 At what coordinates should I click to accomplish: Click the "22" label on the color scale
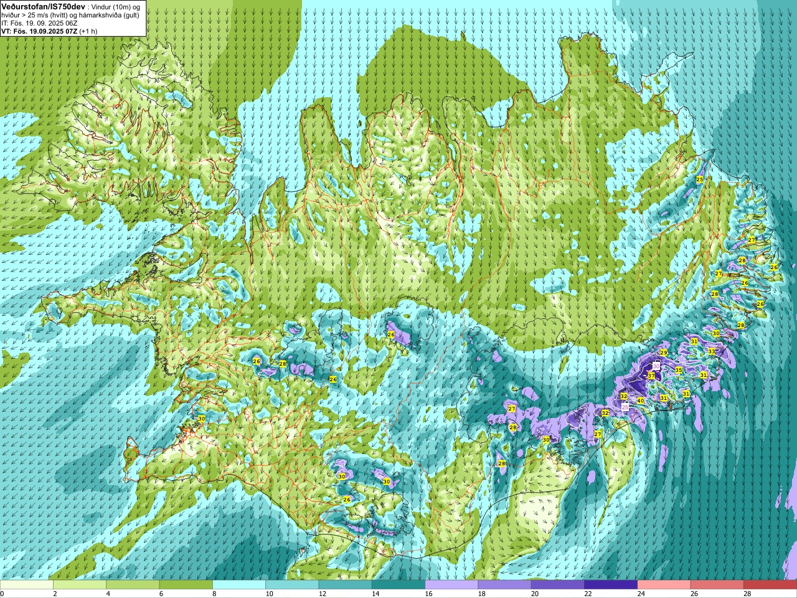pos(588,594)
